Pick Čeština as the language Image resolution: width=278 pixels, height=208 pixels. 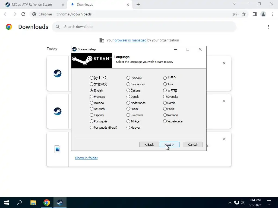coord(128,90)
